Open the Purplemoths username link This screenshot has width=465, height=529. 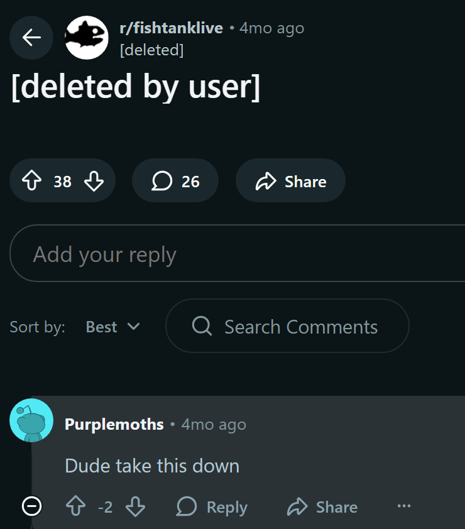click(x=114, y=424)
